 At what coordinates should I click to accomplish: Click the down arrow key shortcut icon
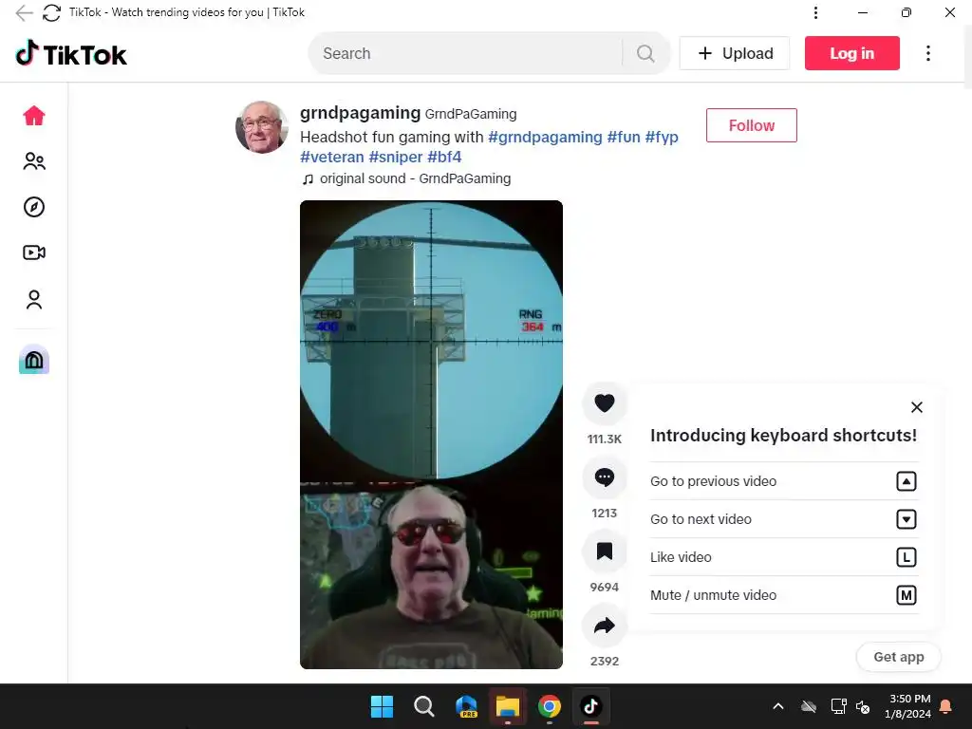coord(907,519)
